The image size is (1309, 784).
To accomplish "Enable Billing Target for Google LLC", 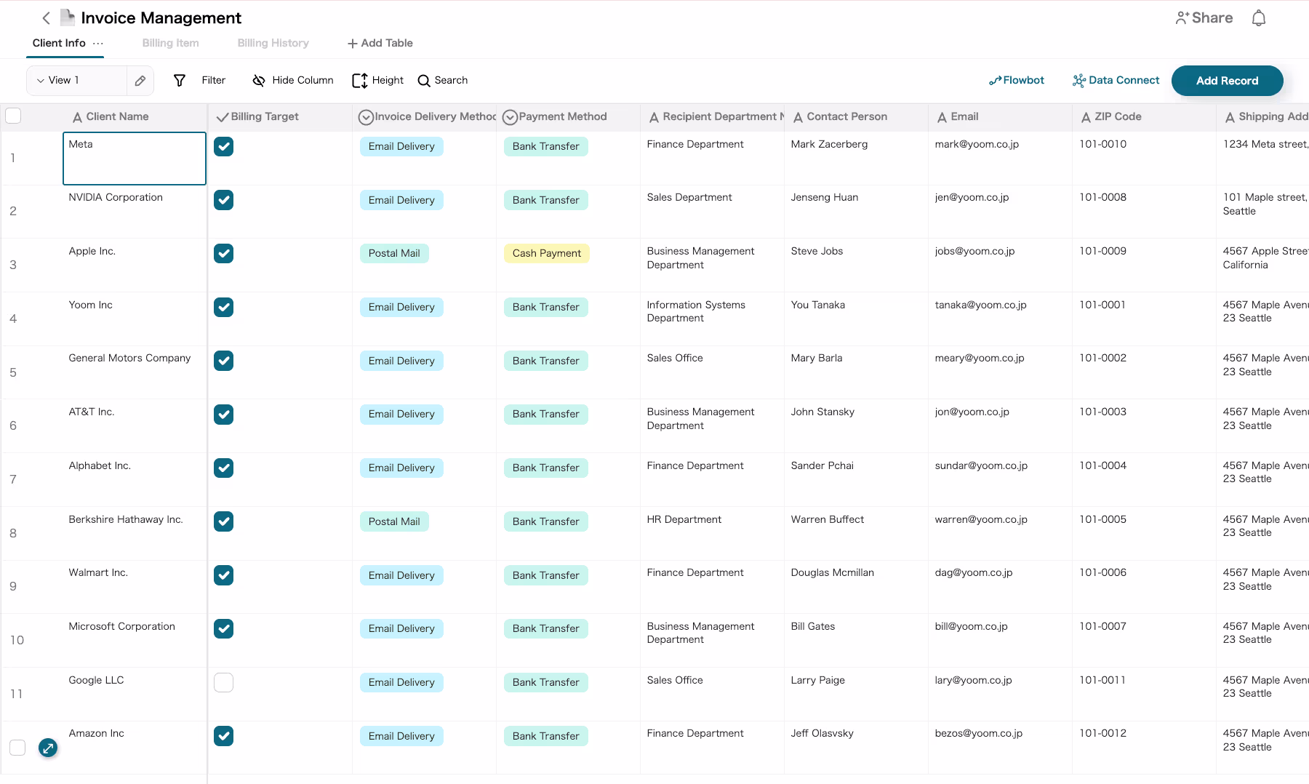I will 223,682.
